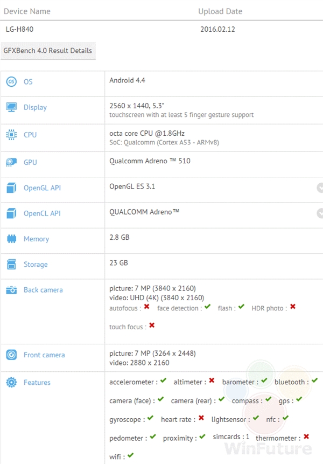Click the red cross next to autofocus
The width and height of the screenshot is (323, 464).
pyautogui.click(x=146, y=307)
